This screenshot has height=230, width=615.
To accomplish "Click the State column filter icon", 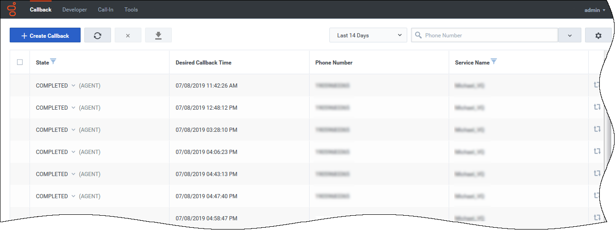I will click(x=53, y=62).
